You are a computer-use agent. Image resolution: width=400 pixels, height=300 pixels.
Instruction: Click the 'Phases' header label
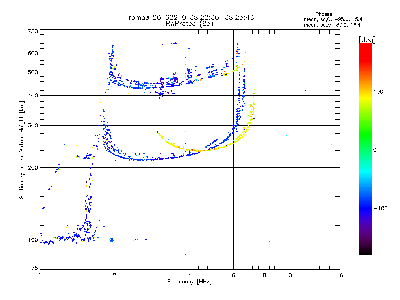(x=323, y=14)
